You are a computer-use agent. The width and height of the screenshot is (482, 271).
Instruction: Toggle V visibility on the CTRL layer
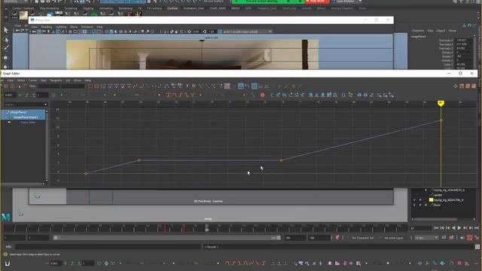coord(414,200)
